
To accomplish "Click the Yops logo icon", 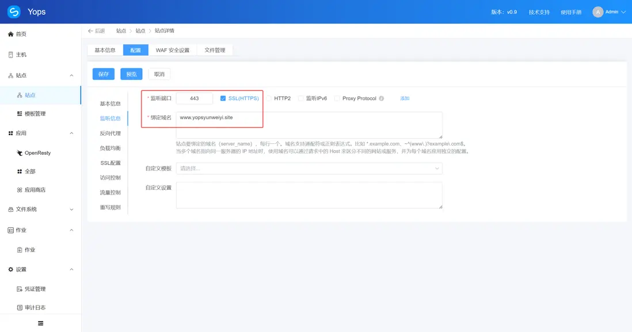I will [14, 12].
